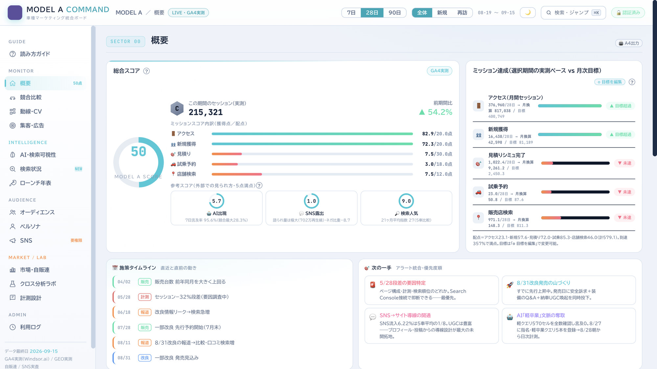Click the 検索状況 magnifier icon

click(12, 169)
